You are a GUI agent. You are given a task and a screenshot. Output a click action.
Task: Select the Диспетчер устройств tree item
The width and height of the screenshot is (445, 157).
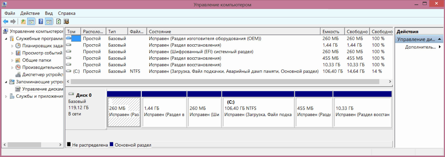click(43, 74)
